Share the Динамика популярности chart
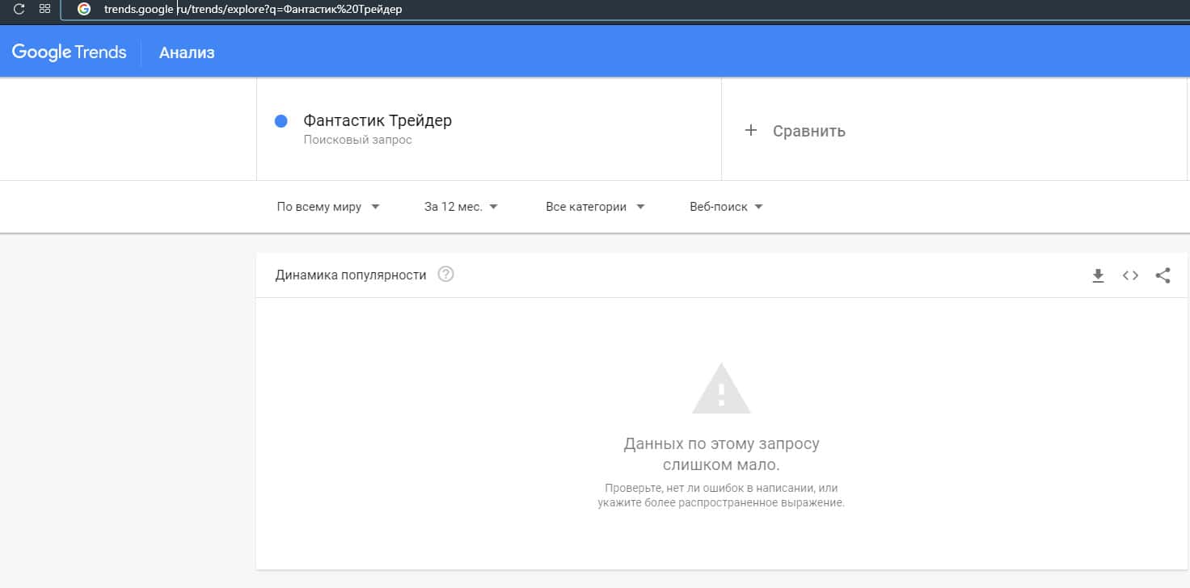Image resolution: width=1190 pixels, height=588 pixels. [1163, 275]
